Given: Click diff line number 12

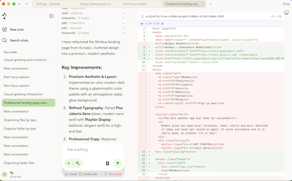Looking at the screenshot, I should tap(143, 70).
